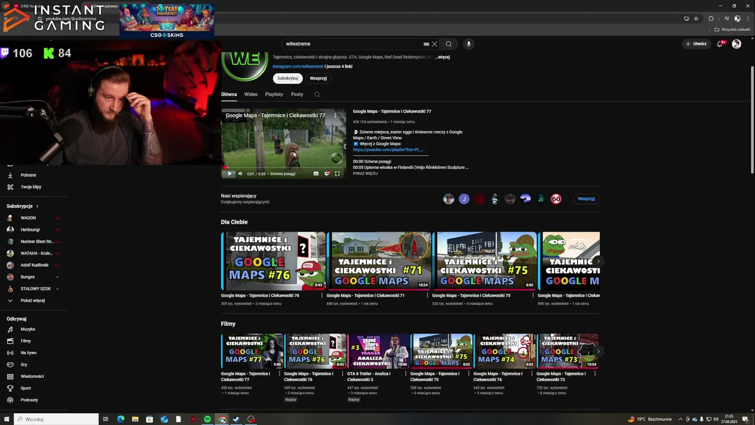Jump to chapter 00:05 Upiorna wioska
Screen dimensions: 755x425
point(411,168)
